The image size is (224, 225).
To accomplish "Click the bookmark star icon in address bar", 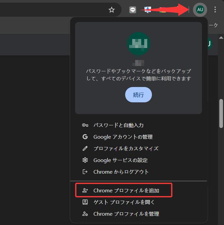I will (x=111, y=10).
